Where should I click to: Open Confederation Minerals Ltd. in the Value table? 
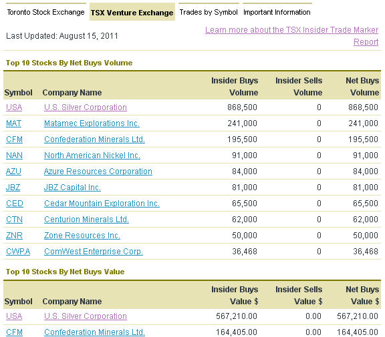[x=94, y=332]
